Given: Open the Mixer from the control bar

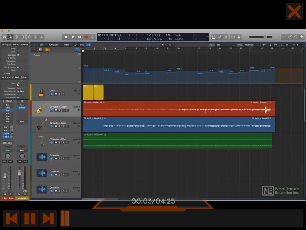Looking at the screenshot, I should click(x=35, y=37).
